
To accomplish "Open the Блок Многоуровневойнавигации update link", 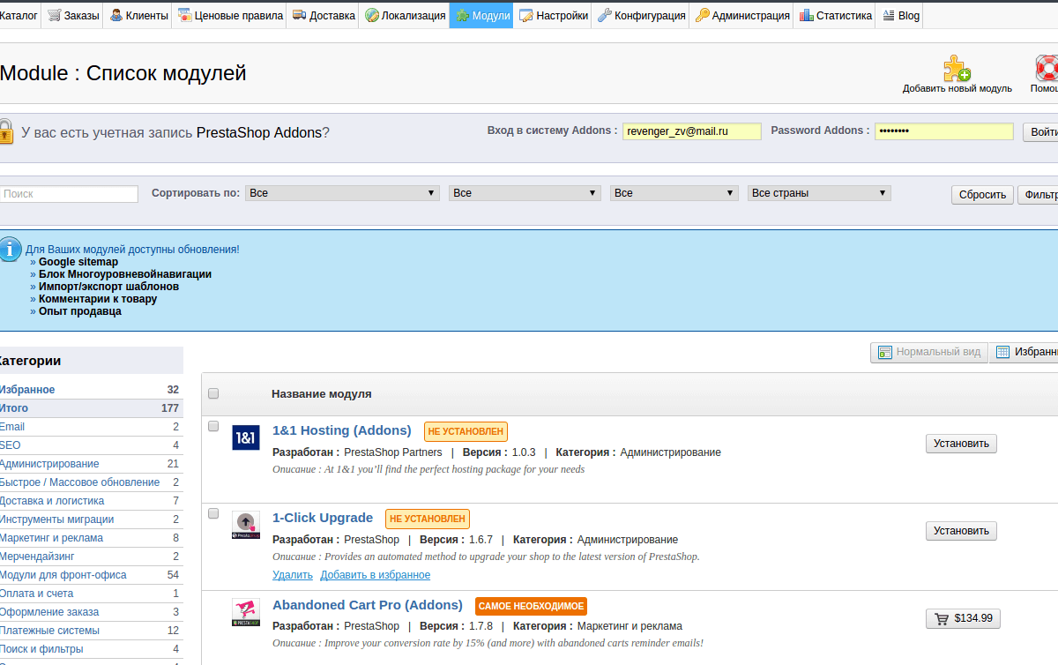I will coord(125,274).
